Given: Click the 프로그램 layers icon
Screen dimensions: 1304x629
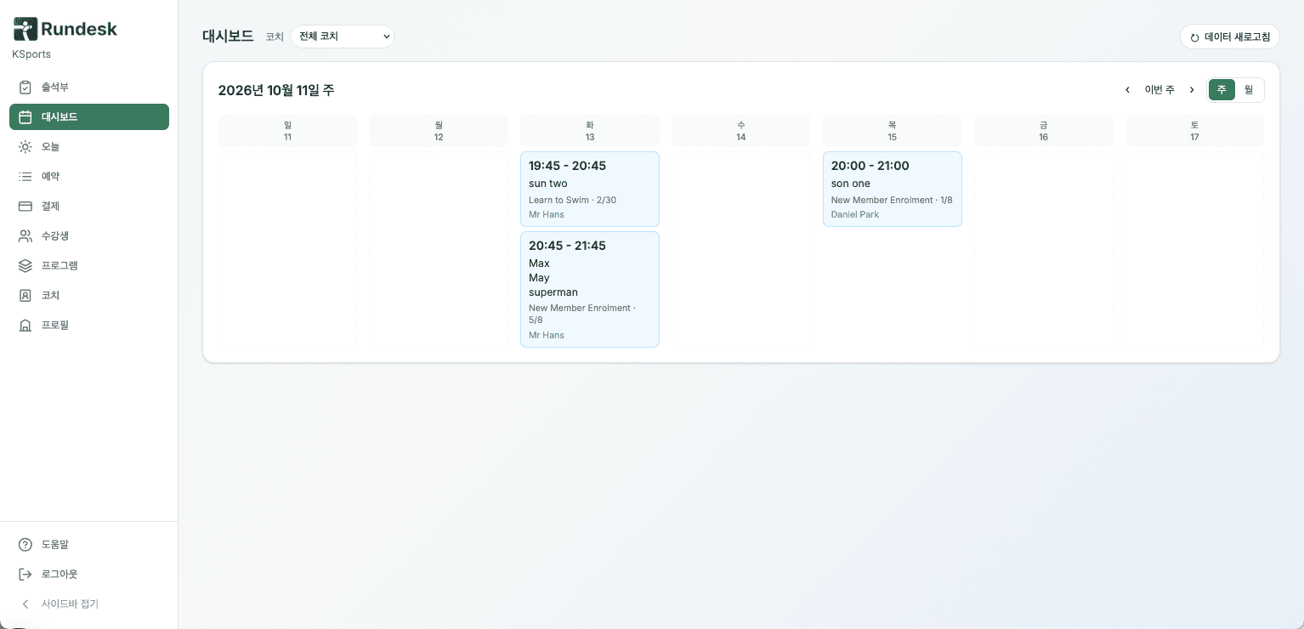Looking at the screenshot, I should [26, 266].
